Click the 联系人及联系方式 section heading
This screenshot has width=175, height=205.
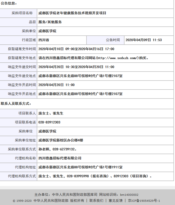coord(16,103)
